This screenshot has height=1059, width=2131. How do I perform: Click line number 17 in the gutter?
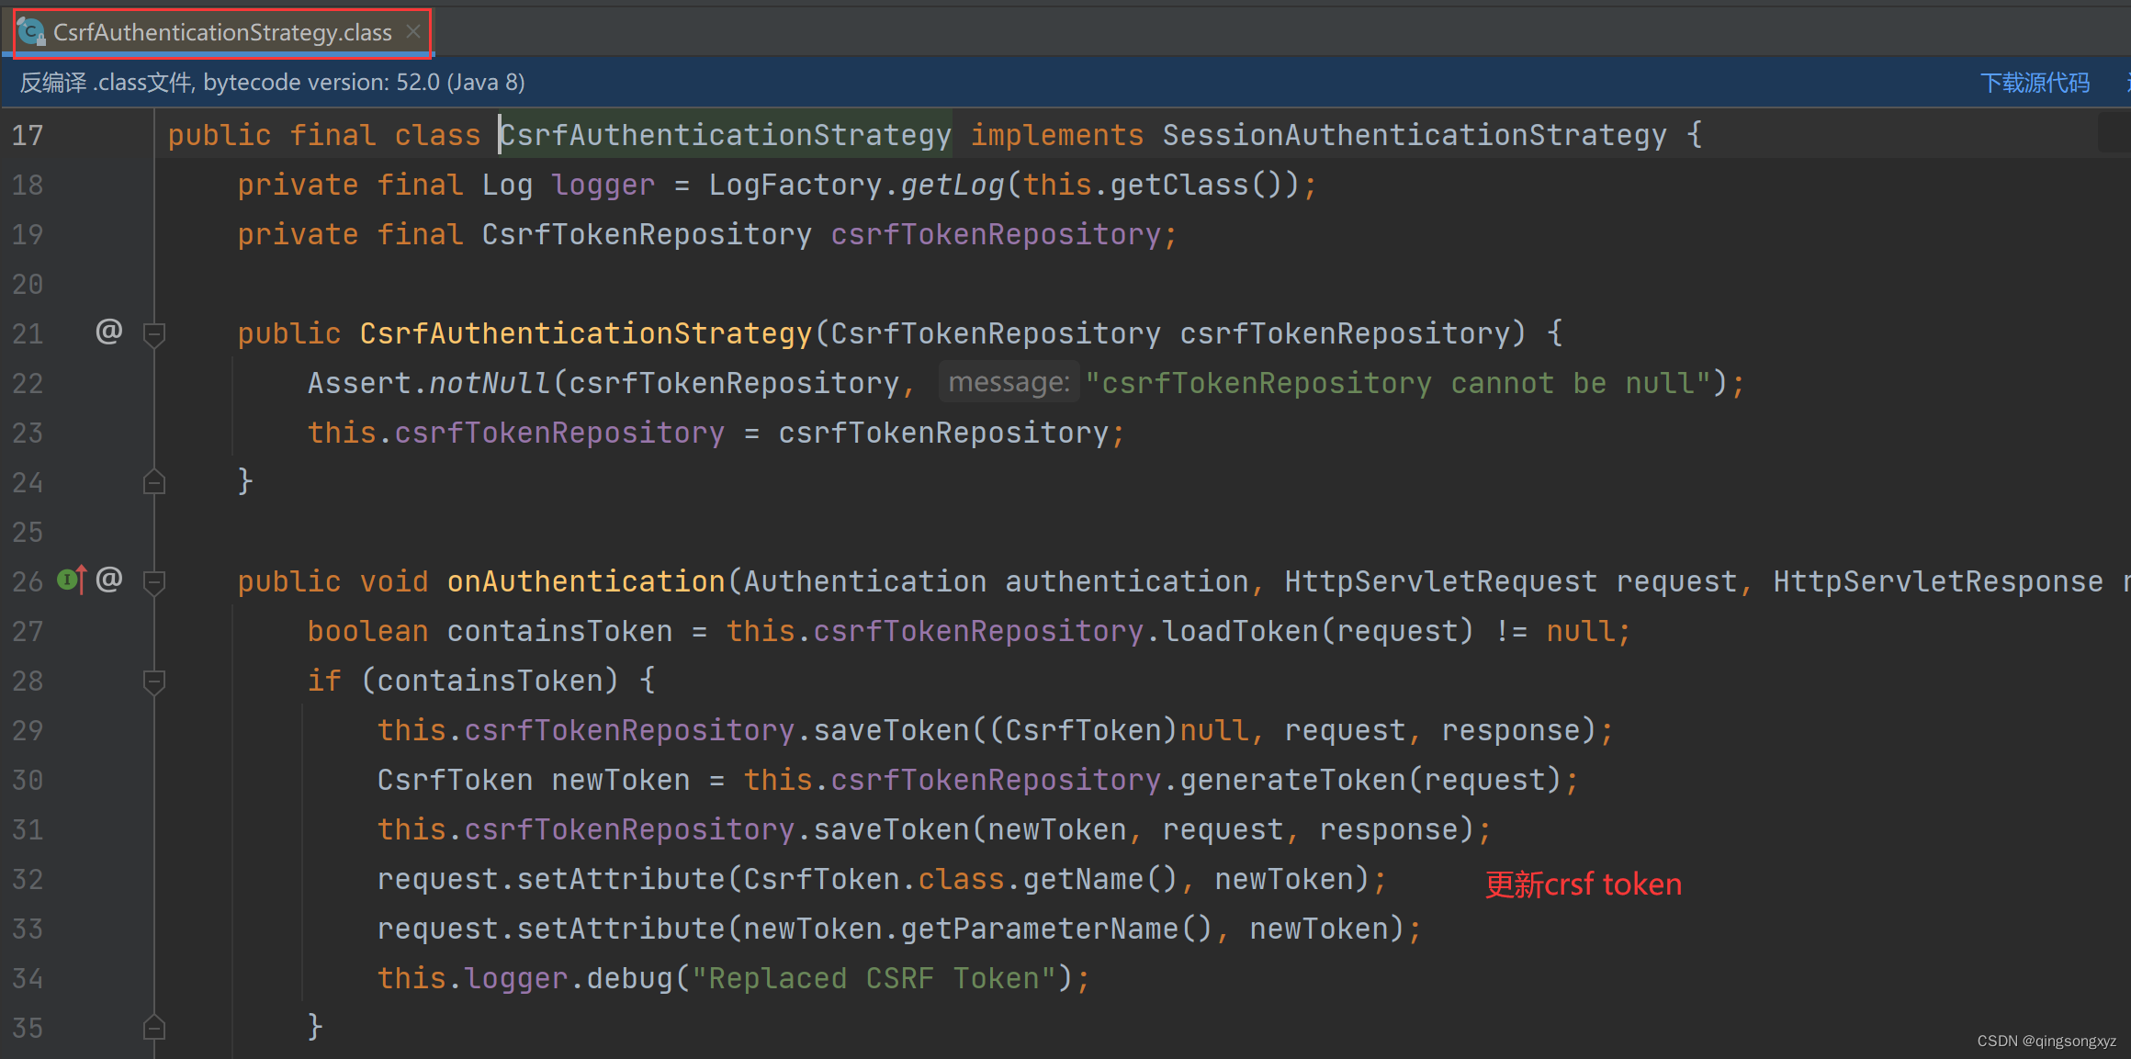pyautogui.click(x=28, y=136)
